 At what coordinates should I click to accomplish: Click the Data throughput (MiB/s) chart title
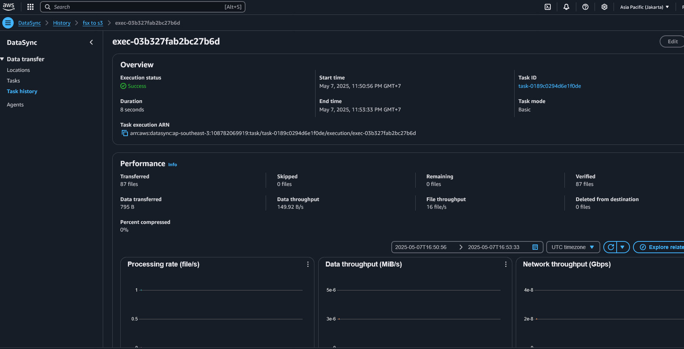(x=364, y=264)
